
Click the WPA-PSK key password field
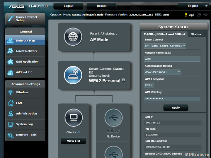pos(172,99)
